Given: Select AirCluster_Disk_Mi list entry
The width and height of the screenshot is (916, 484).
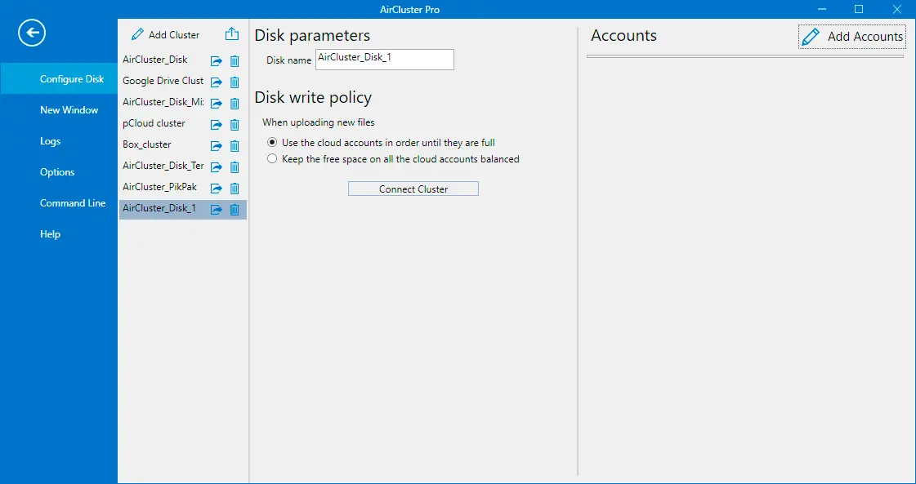Looking at the screenshot, I should point(163,101).
